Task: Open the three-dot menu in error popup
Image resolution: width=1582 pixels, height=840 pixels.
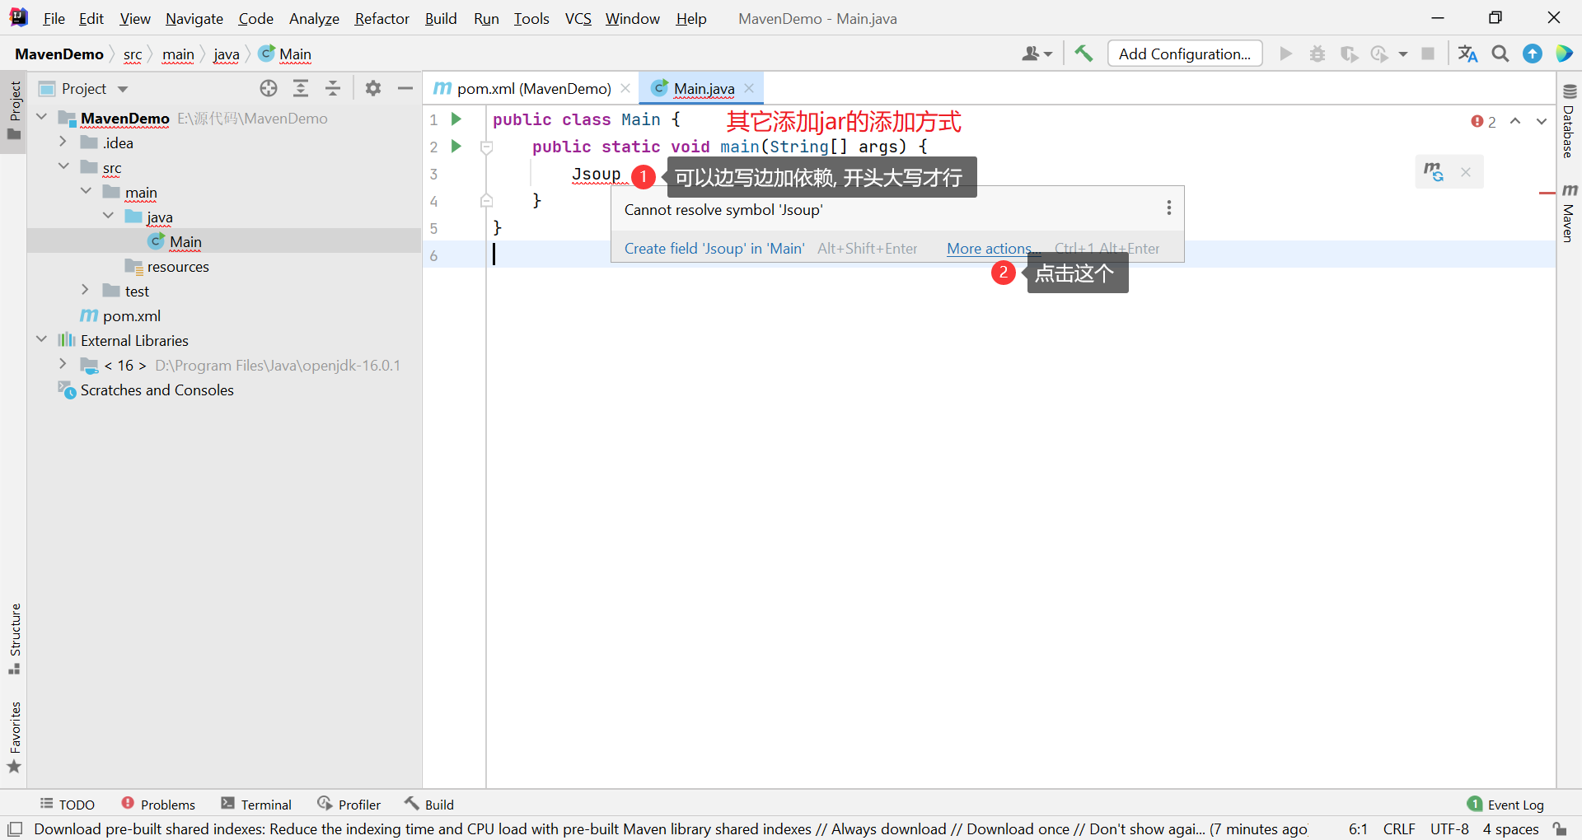Action: coord(1168,208)
